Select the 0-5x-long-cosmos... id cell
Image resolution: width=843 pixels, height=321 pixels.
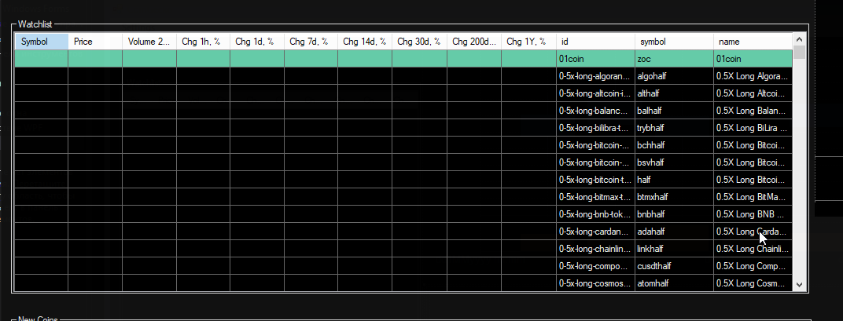(596, 283)
